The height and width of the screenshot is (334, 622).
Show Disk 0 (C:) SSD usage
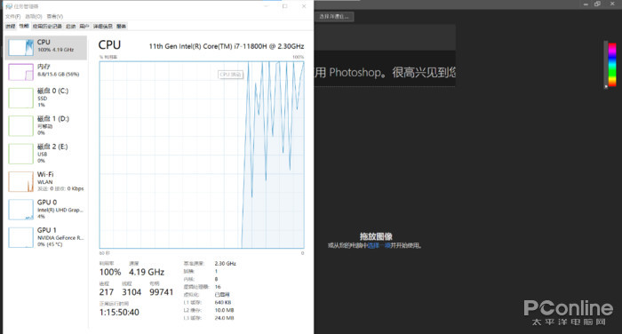pos(45,98)
